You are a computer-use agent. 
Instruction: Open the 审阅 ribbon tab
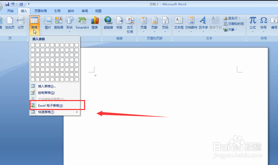pos(85,11)
